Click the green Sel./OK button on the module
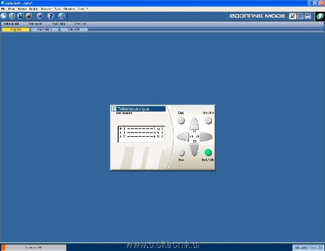Screen dimensions: 325x251 click(x=208, y=152)
